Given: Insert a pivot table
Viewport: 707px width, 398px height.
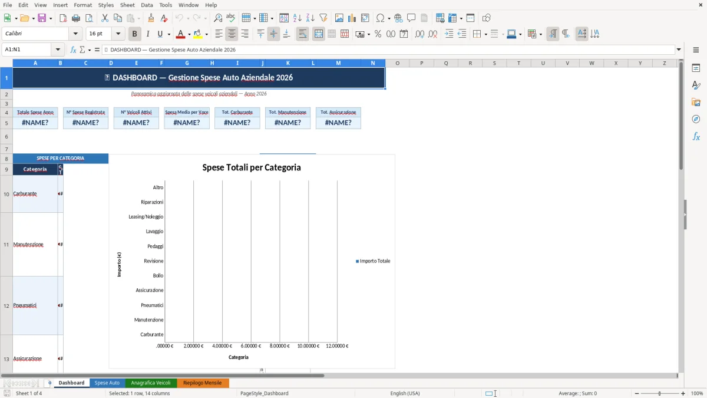Looking at the screenshot, I should 365,18.
